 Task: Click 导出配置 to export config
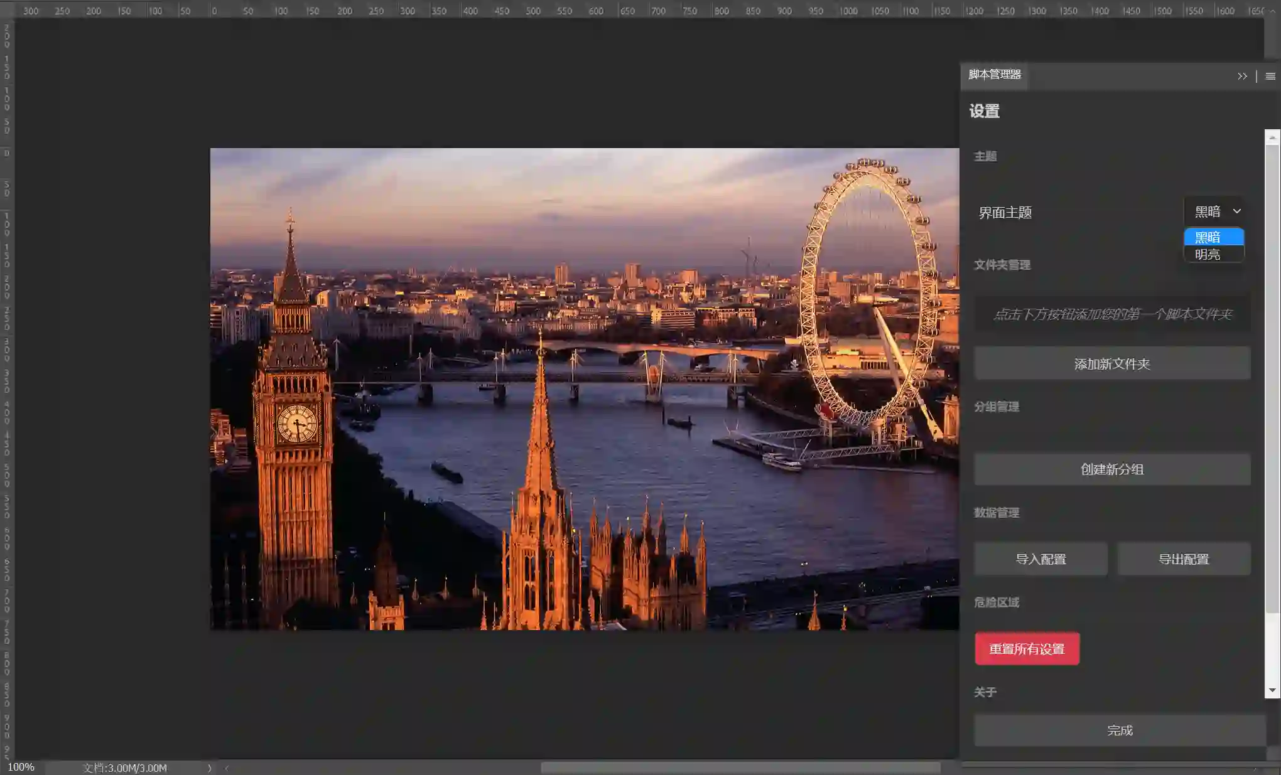click(1183, 559)
